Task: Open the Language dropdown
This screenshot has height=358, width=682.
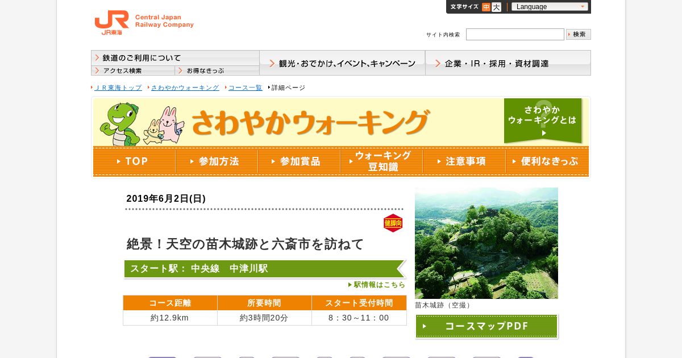Action: click(x=550, y=7)
